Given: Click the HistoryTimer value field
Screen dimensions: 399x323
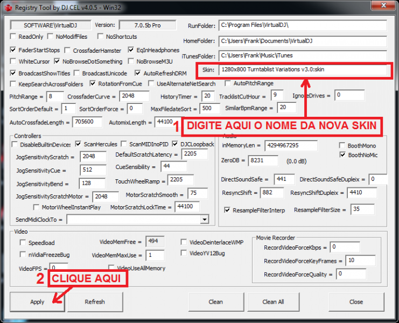Looking at the screenshot, I should [208, 96].
